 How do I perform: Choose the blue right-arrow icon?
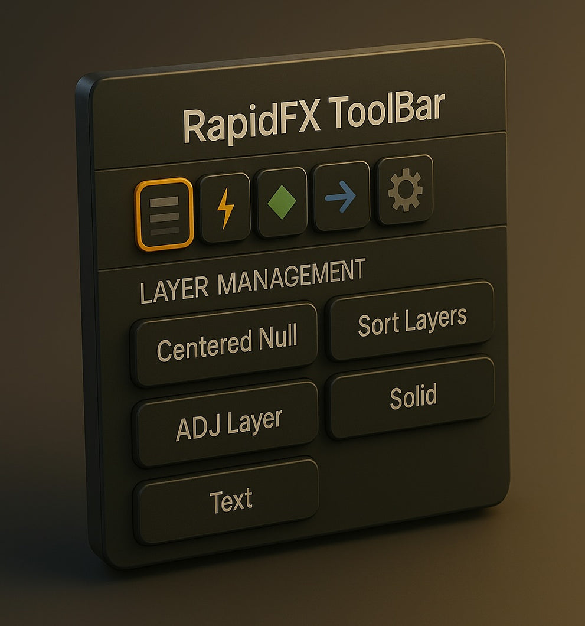[341, 197]
